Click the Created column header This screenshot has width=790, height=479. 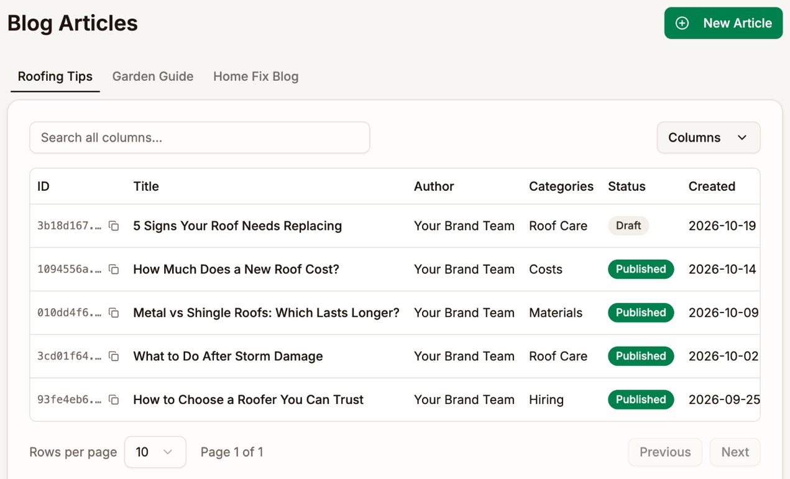click(x=712, y=186)
